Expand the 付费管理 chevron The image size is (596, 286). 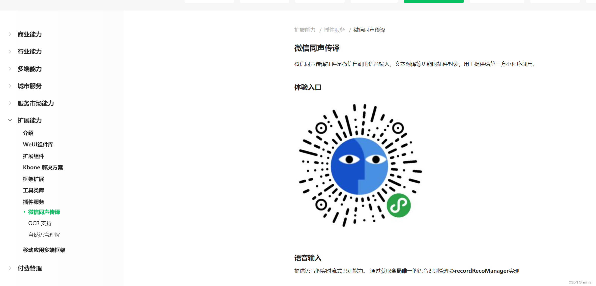coord(10,268)
